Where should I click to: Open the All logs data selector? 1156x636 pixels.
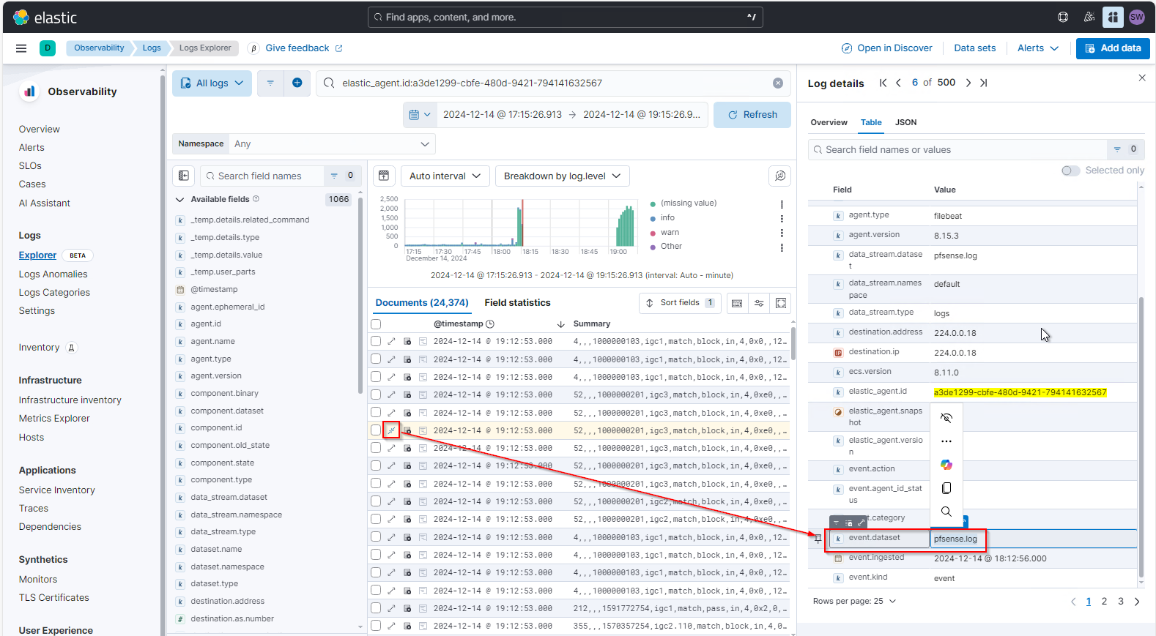212,83
